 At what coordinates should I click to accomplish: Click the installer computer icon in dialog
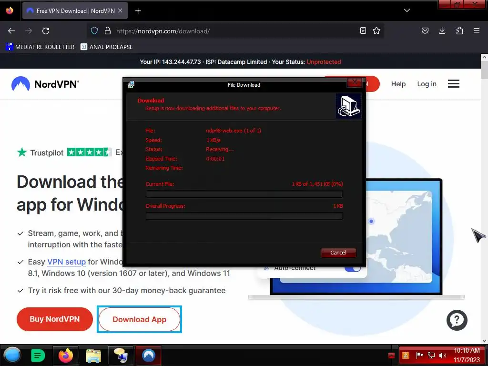[x=348, y=106]
